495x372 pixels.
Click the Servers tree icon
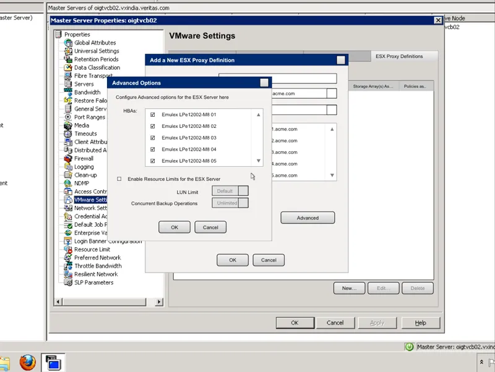tap(68, 84)
